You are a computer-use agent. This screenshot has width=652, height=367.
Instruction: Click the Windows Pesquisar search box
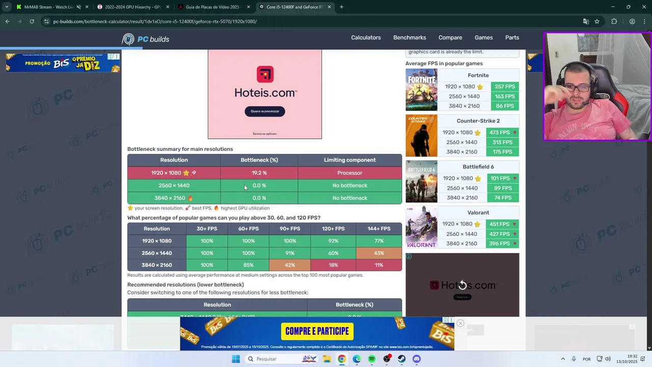[x=281, y=359]
